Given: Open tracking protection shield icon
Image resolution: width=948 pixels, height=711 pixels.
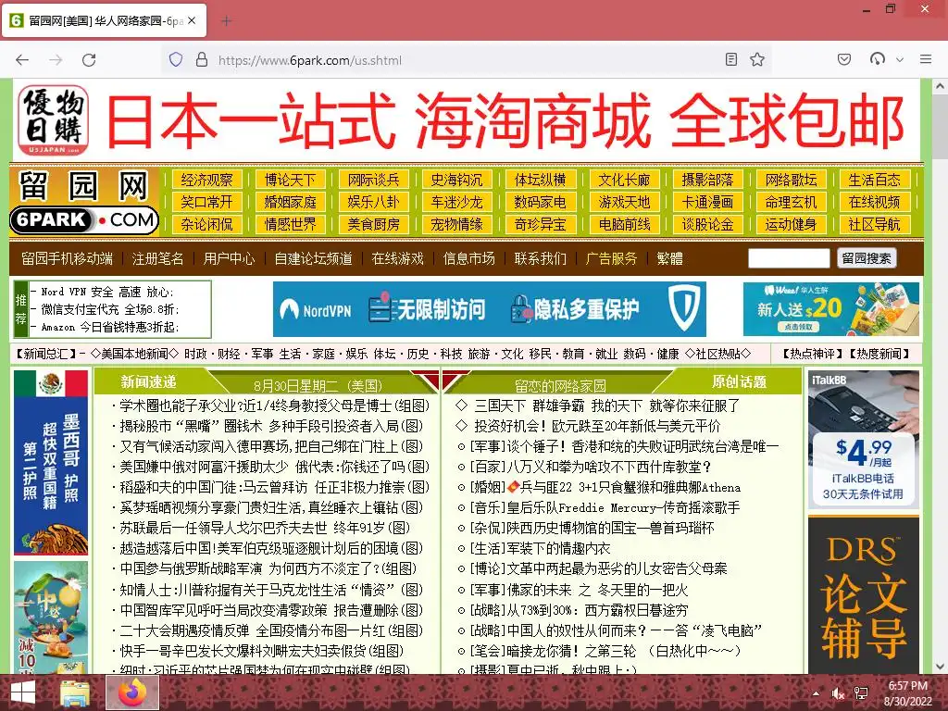Looking at the screenshot, I should tap(176, 59).
